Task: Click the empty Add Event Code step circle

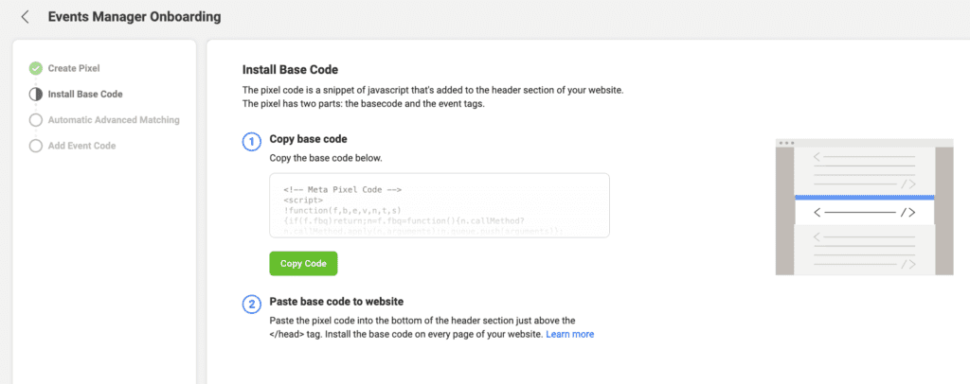Action: pyautogui.click(x=36, y=147)
